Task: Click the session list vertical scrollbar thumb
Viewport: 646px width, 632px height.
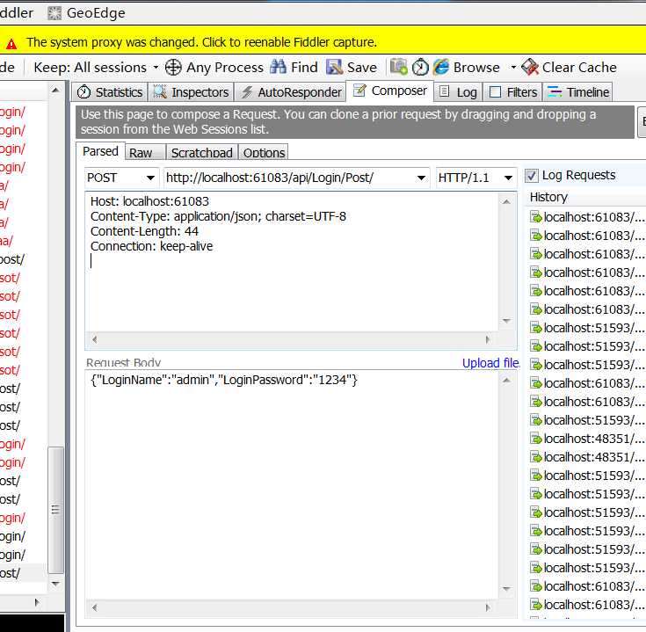Action: pyautogui.click(x=55, y=510)
